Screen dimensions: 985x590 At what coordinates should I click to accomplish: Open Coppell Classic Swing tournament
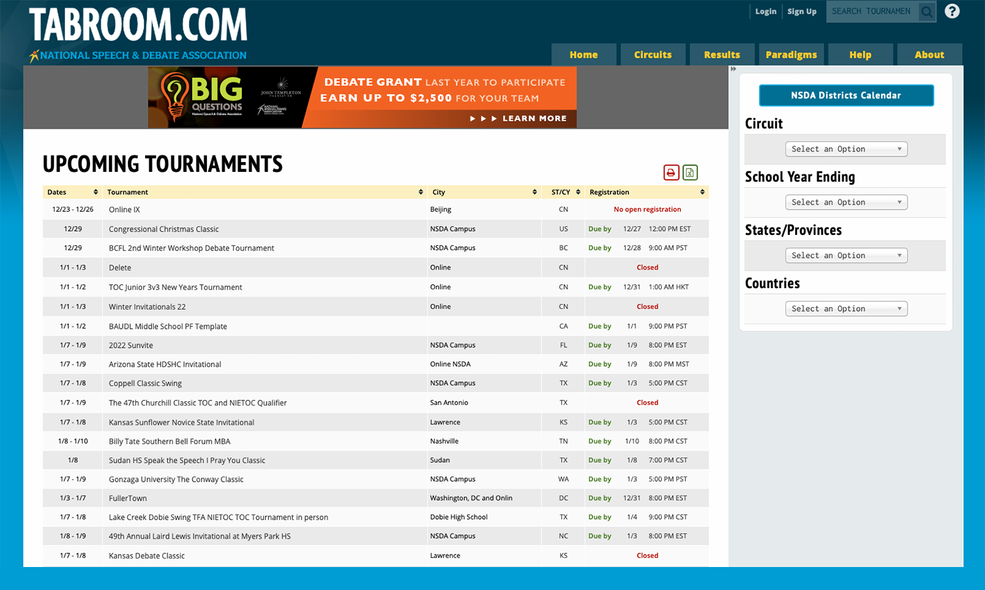[x=145, y=383]
